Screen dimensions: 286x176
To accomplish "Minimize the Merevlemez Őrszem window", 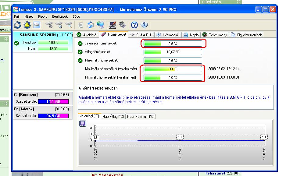I will [259, 9].
